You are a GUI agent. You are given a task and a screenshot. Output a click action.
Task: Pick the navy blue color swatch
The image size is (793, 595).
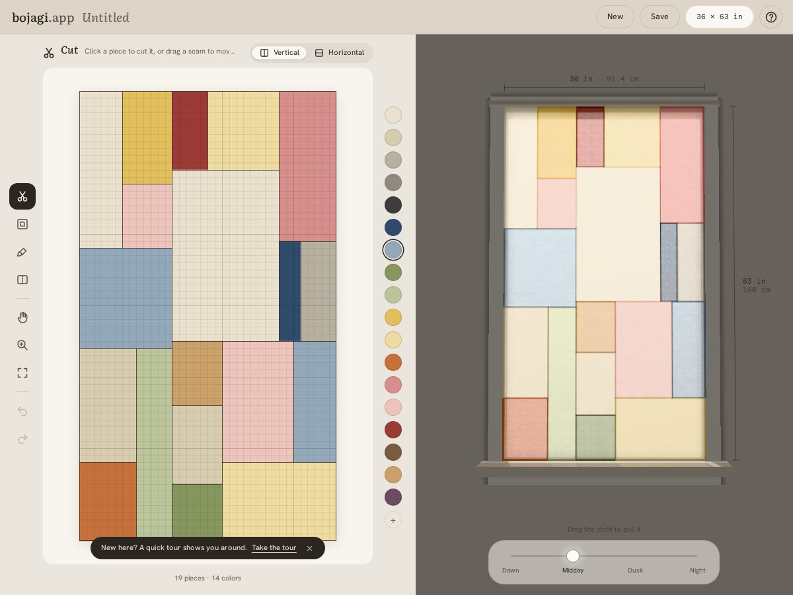click(393, 227)
